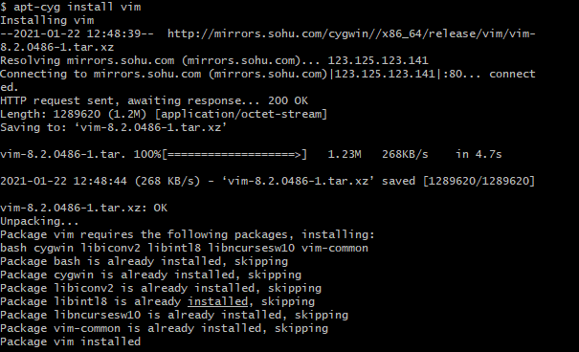
Task: Click the mirrors.sohu.com download URL
Action: 351,33
